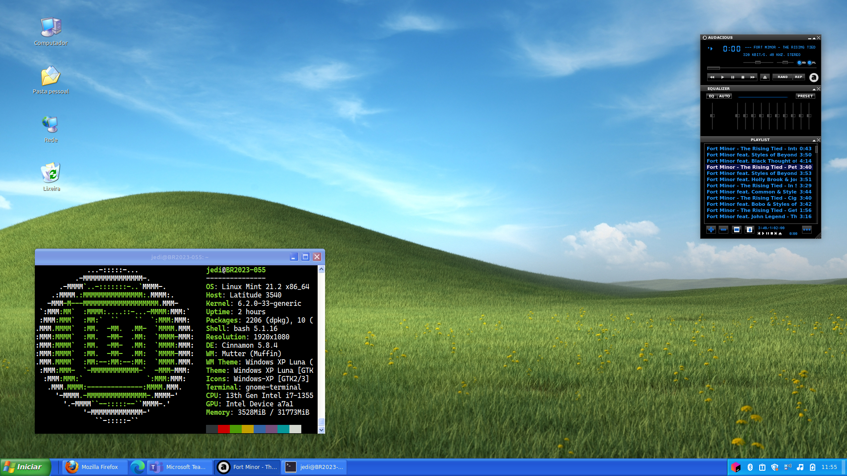Shade the Audacious main window
This screenshot has width=847, height=476.
click(x=814, y=38)
